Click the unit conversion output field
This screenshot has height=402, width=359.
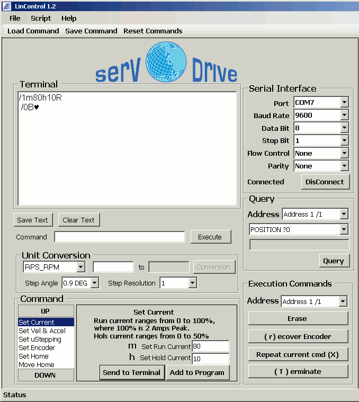coord(169,267)
